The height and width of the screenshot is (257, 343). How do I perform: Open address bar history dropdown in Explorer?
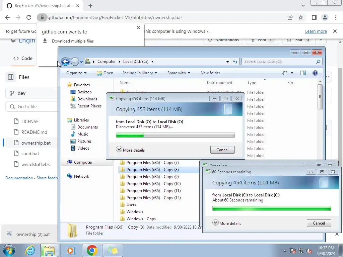227,62
